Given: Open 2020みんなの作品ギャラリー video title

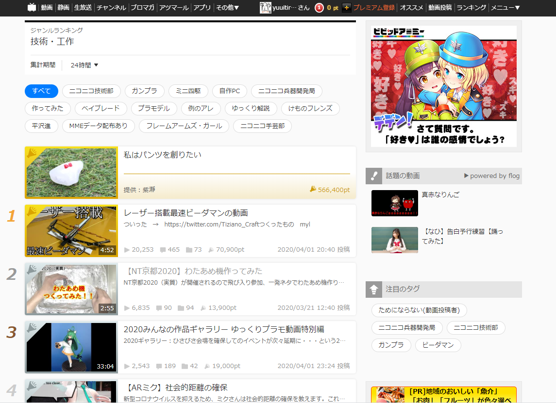Looking at the screenshot, I should 224,329.
